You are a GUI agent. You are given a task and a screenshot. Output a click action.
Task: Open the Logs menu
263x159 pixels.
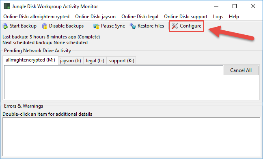(218, 17)
